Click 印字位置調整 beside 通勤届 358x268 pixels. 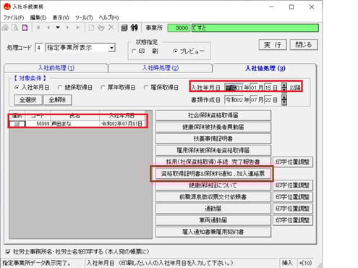click(293, 209)
